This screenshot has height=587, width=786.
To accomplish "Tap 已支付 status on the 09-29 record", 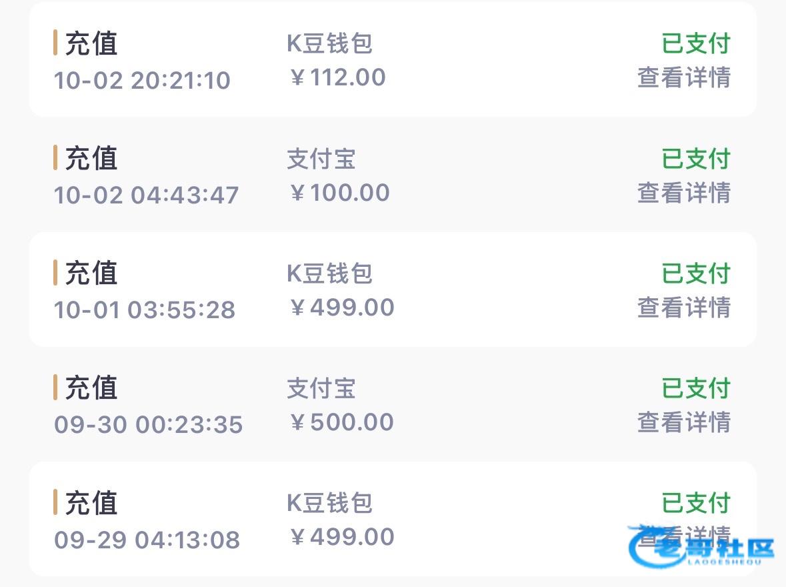I will click(695, 504).
